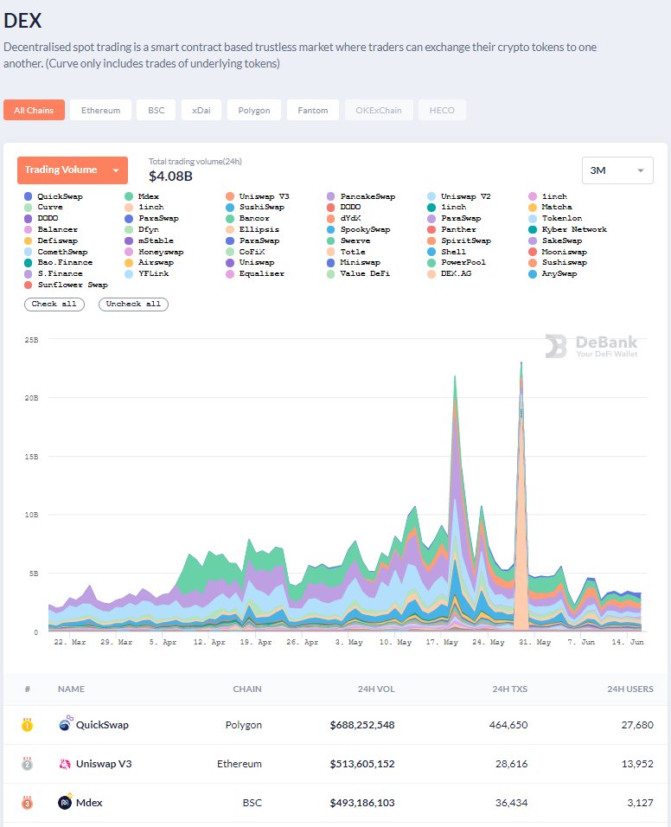Select the HECO chain tab

442,110
